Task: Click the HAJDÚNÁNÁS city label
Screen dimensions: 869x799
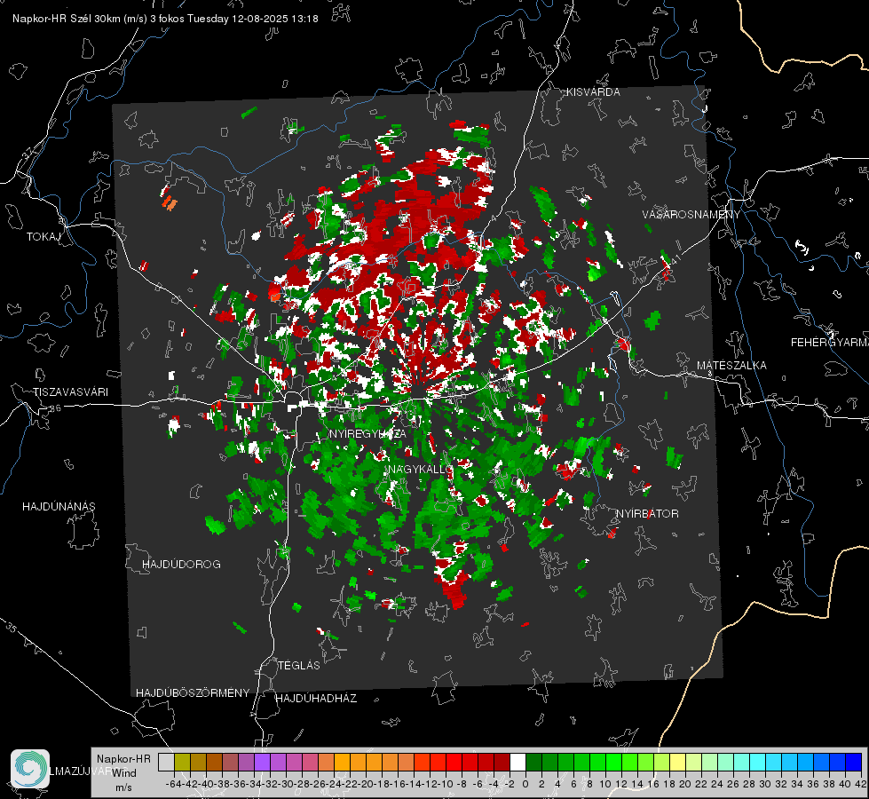Action: (59, 507)
